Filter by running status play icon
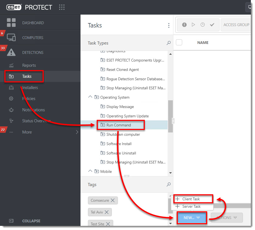The height and width of the screenshot is (230, 255). 193,25
